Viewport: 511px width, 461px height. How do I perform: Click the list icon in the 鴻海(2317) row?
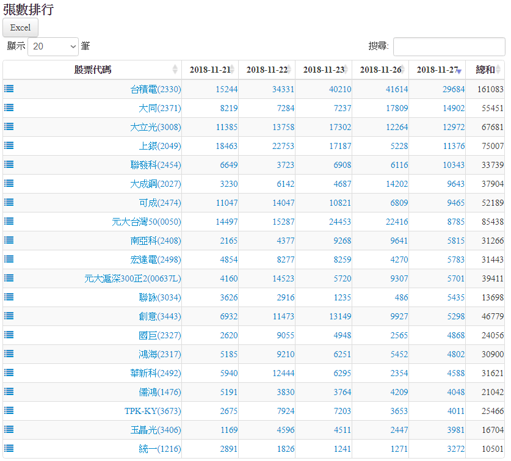[9, 354]
